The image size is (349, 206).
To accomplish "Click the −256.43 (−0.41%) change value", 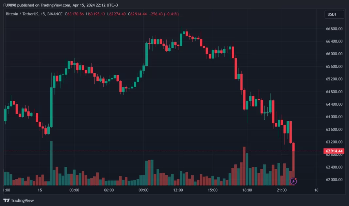I will (x=165, y=14).
